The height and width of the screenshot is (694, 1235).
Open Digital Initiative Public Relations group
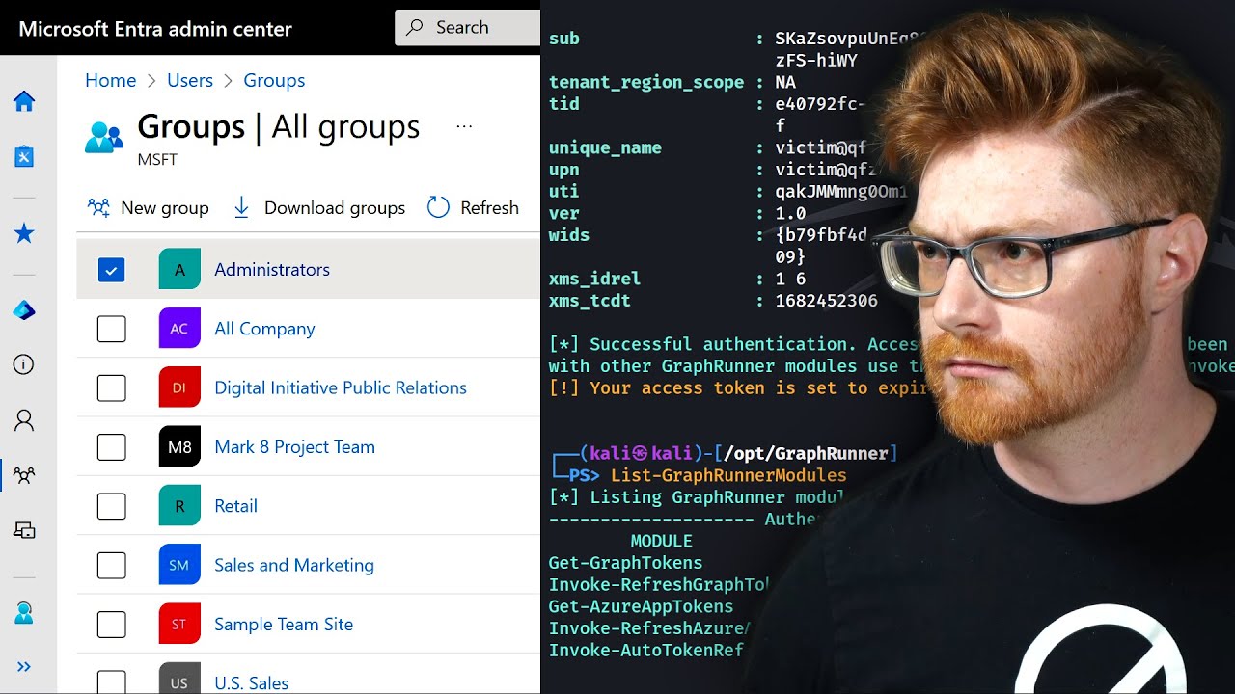click(x=341, y=387)
